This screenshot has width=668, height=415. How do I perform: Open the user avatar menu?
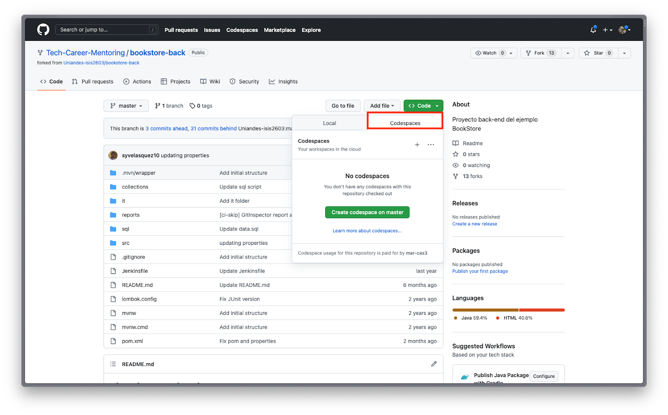[x=625, y=30]
